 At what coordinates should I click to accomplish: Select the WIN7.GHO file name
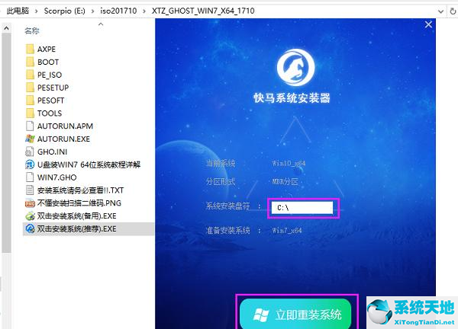57,177
